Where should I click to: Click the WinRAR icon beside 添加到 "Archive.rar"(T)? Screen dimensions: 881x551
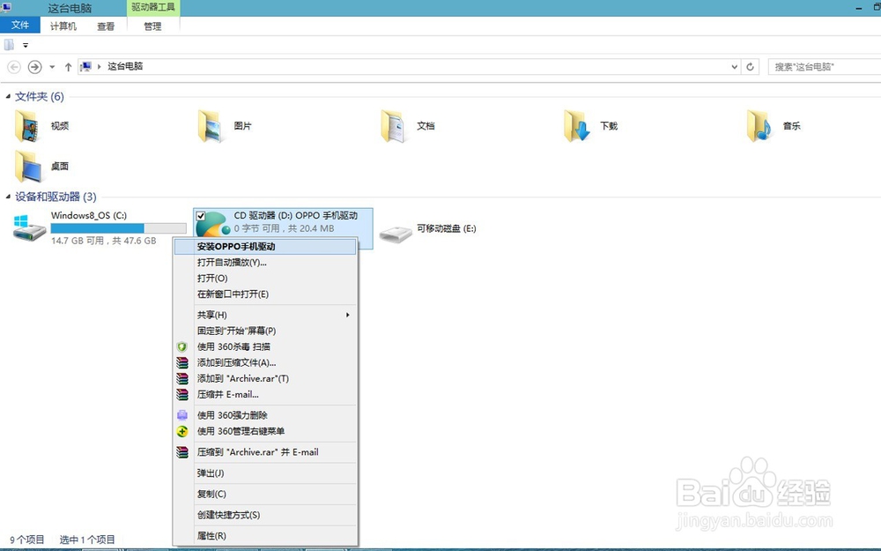click(x=182, y=378)
